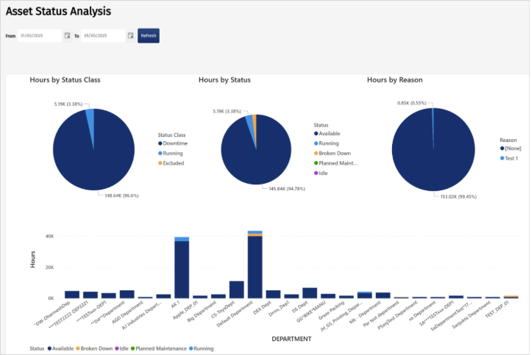Click the Hours by Reason pie chart

point(433,150)
